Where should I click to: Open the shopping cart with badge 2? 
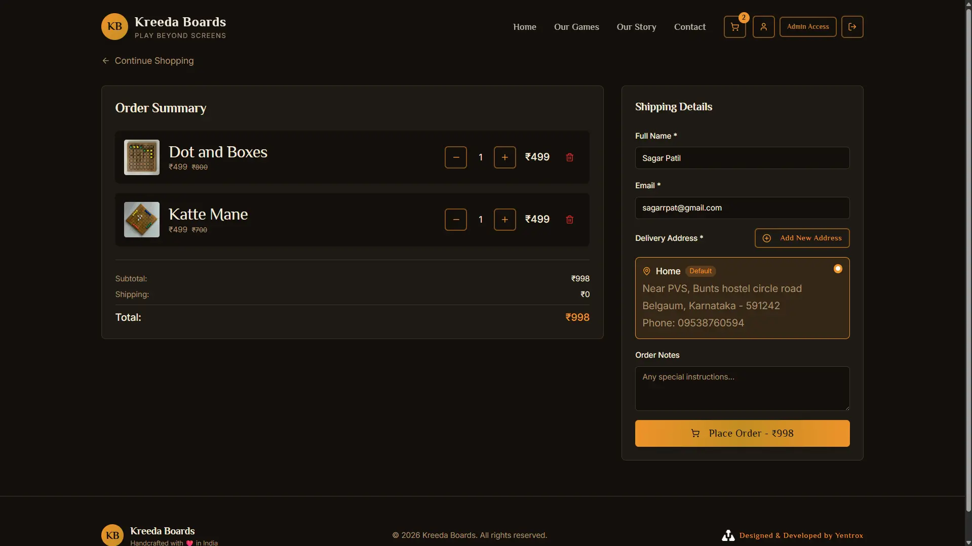[x=734, y=27]
